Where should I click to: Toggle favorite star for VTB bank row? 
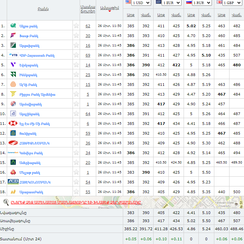point(76,55)
